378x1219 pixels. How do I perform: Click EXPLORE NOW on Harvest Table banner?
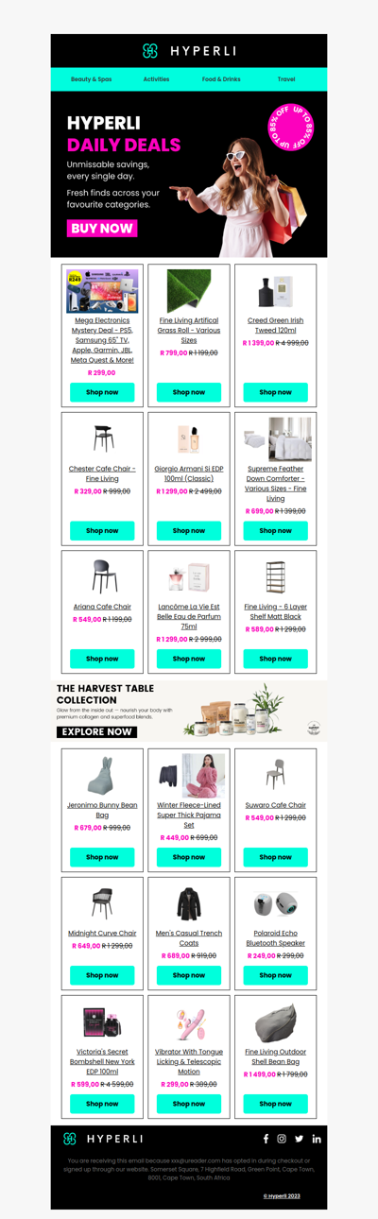[x=96, y=731]
